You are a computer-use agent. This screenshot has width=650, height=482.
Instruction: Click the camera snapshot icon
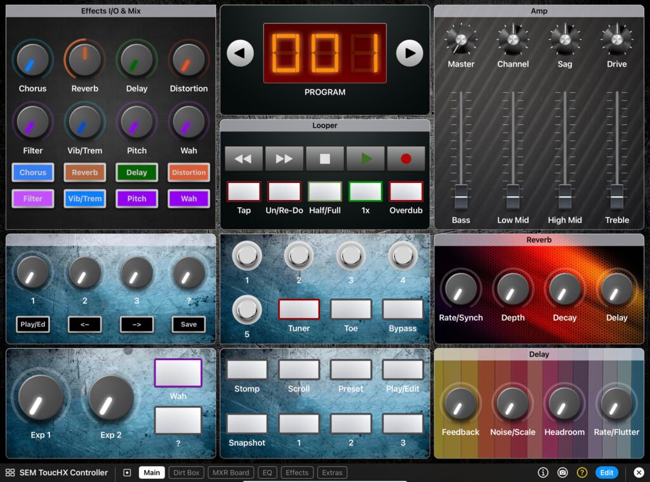coord(562,472)
